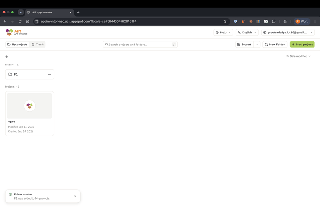320x208 pixels.
Task: Open the site information icon in address bar
Action: pos(37,21)
